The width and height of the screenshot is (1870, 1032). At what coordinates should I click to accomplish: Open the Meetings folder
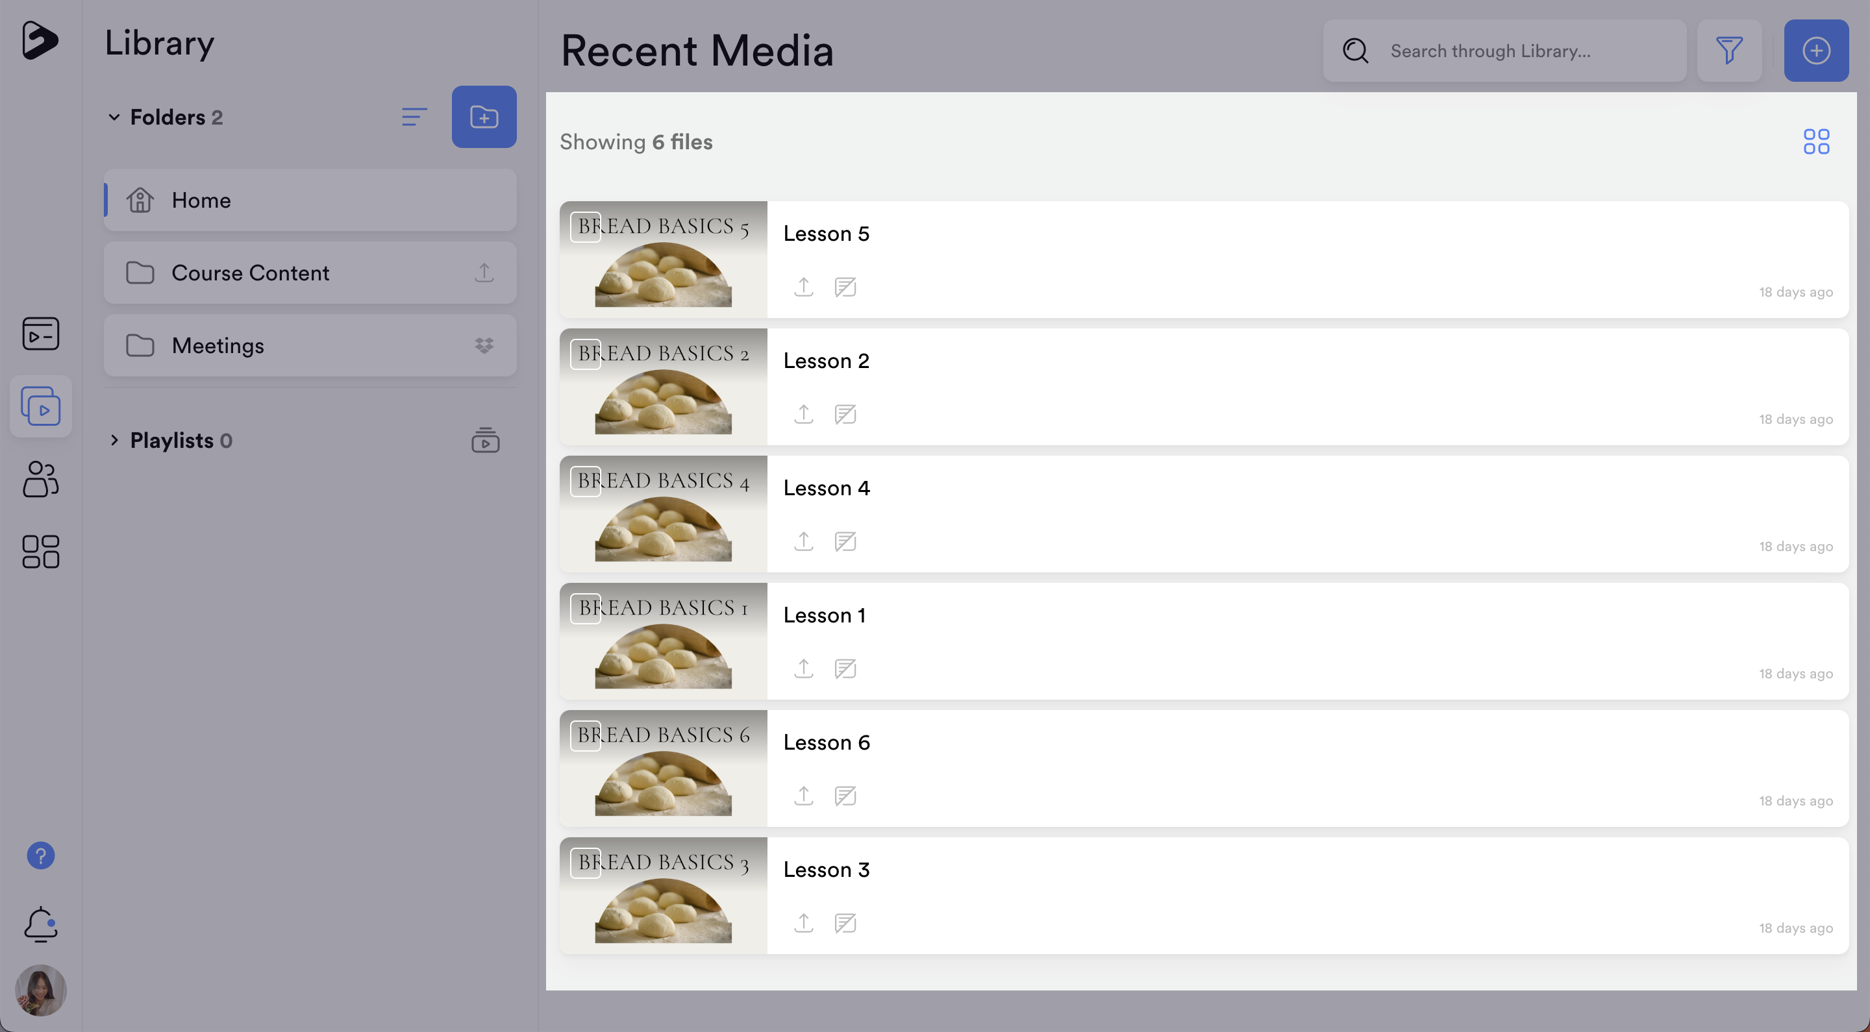point(218,345)
